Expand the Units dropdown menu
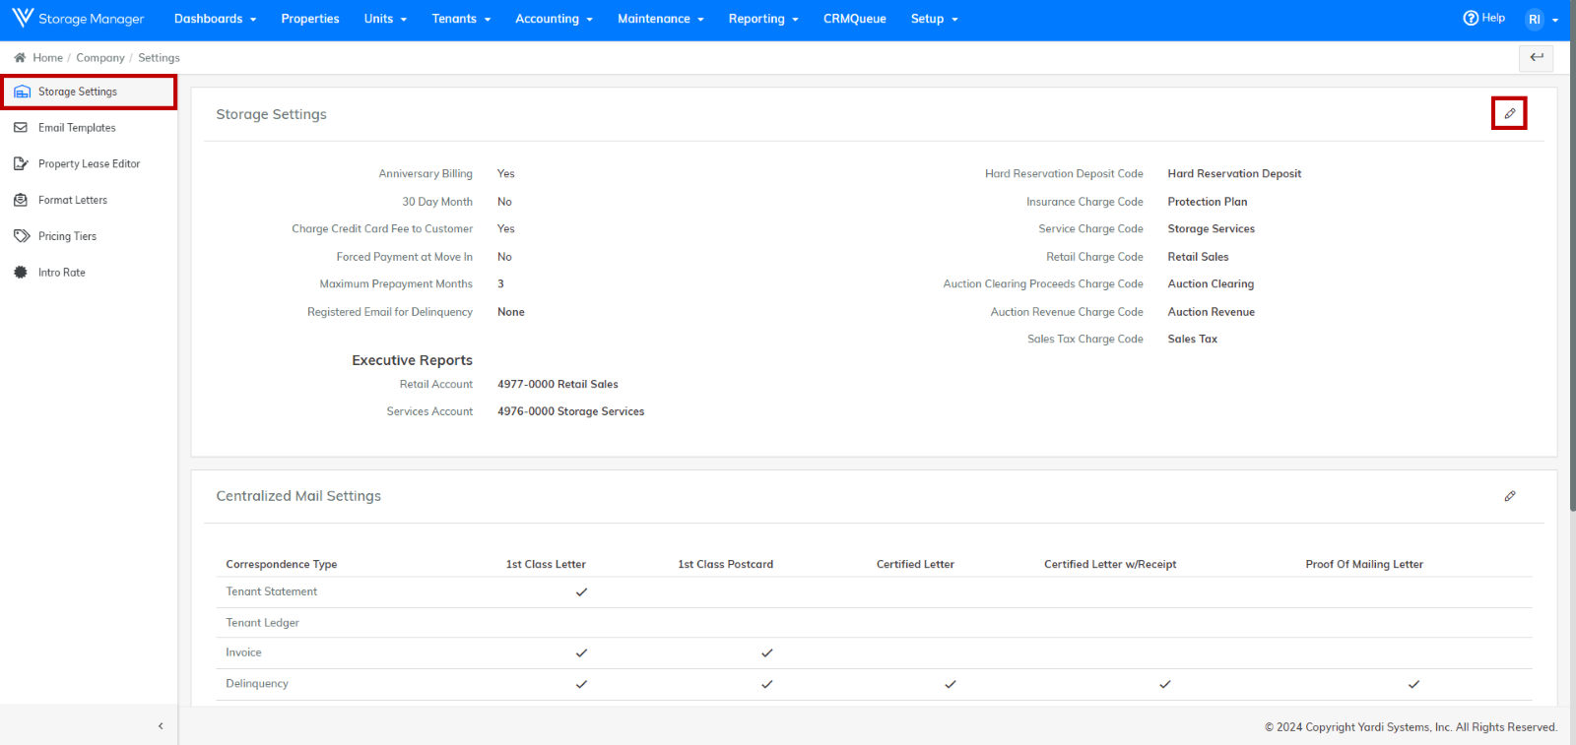 pyautogui.click(x=385, y=19)
